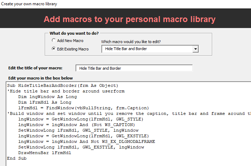Click the Hide Title Bar and Border combo box
251x166 pixels.
tap(147, 49)
